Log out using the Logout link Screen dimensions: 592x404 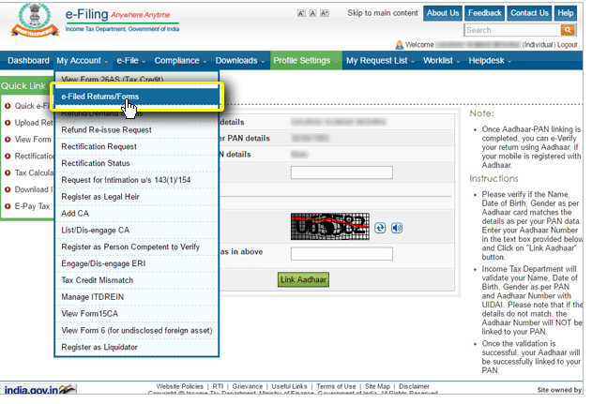(567, 45)
